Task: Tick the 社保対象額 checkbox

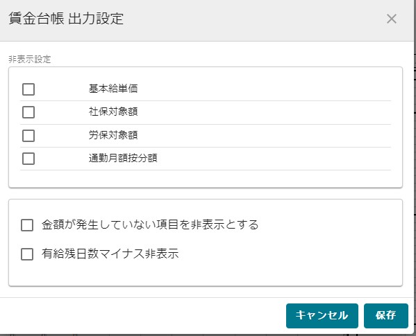Action: pos(28,112)
